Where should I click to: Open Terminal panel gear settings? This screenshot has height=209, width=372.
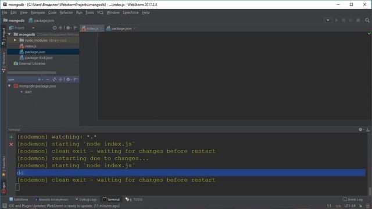click(x=361, y=129)
